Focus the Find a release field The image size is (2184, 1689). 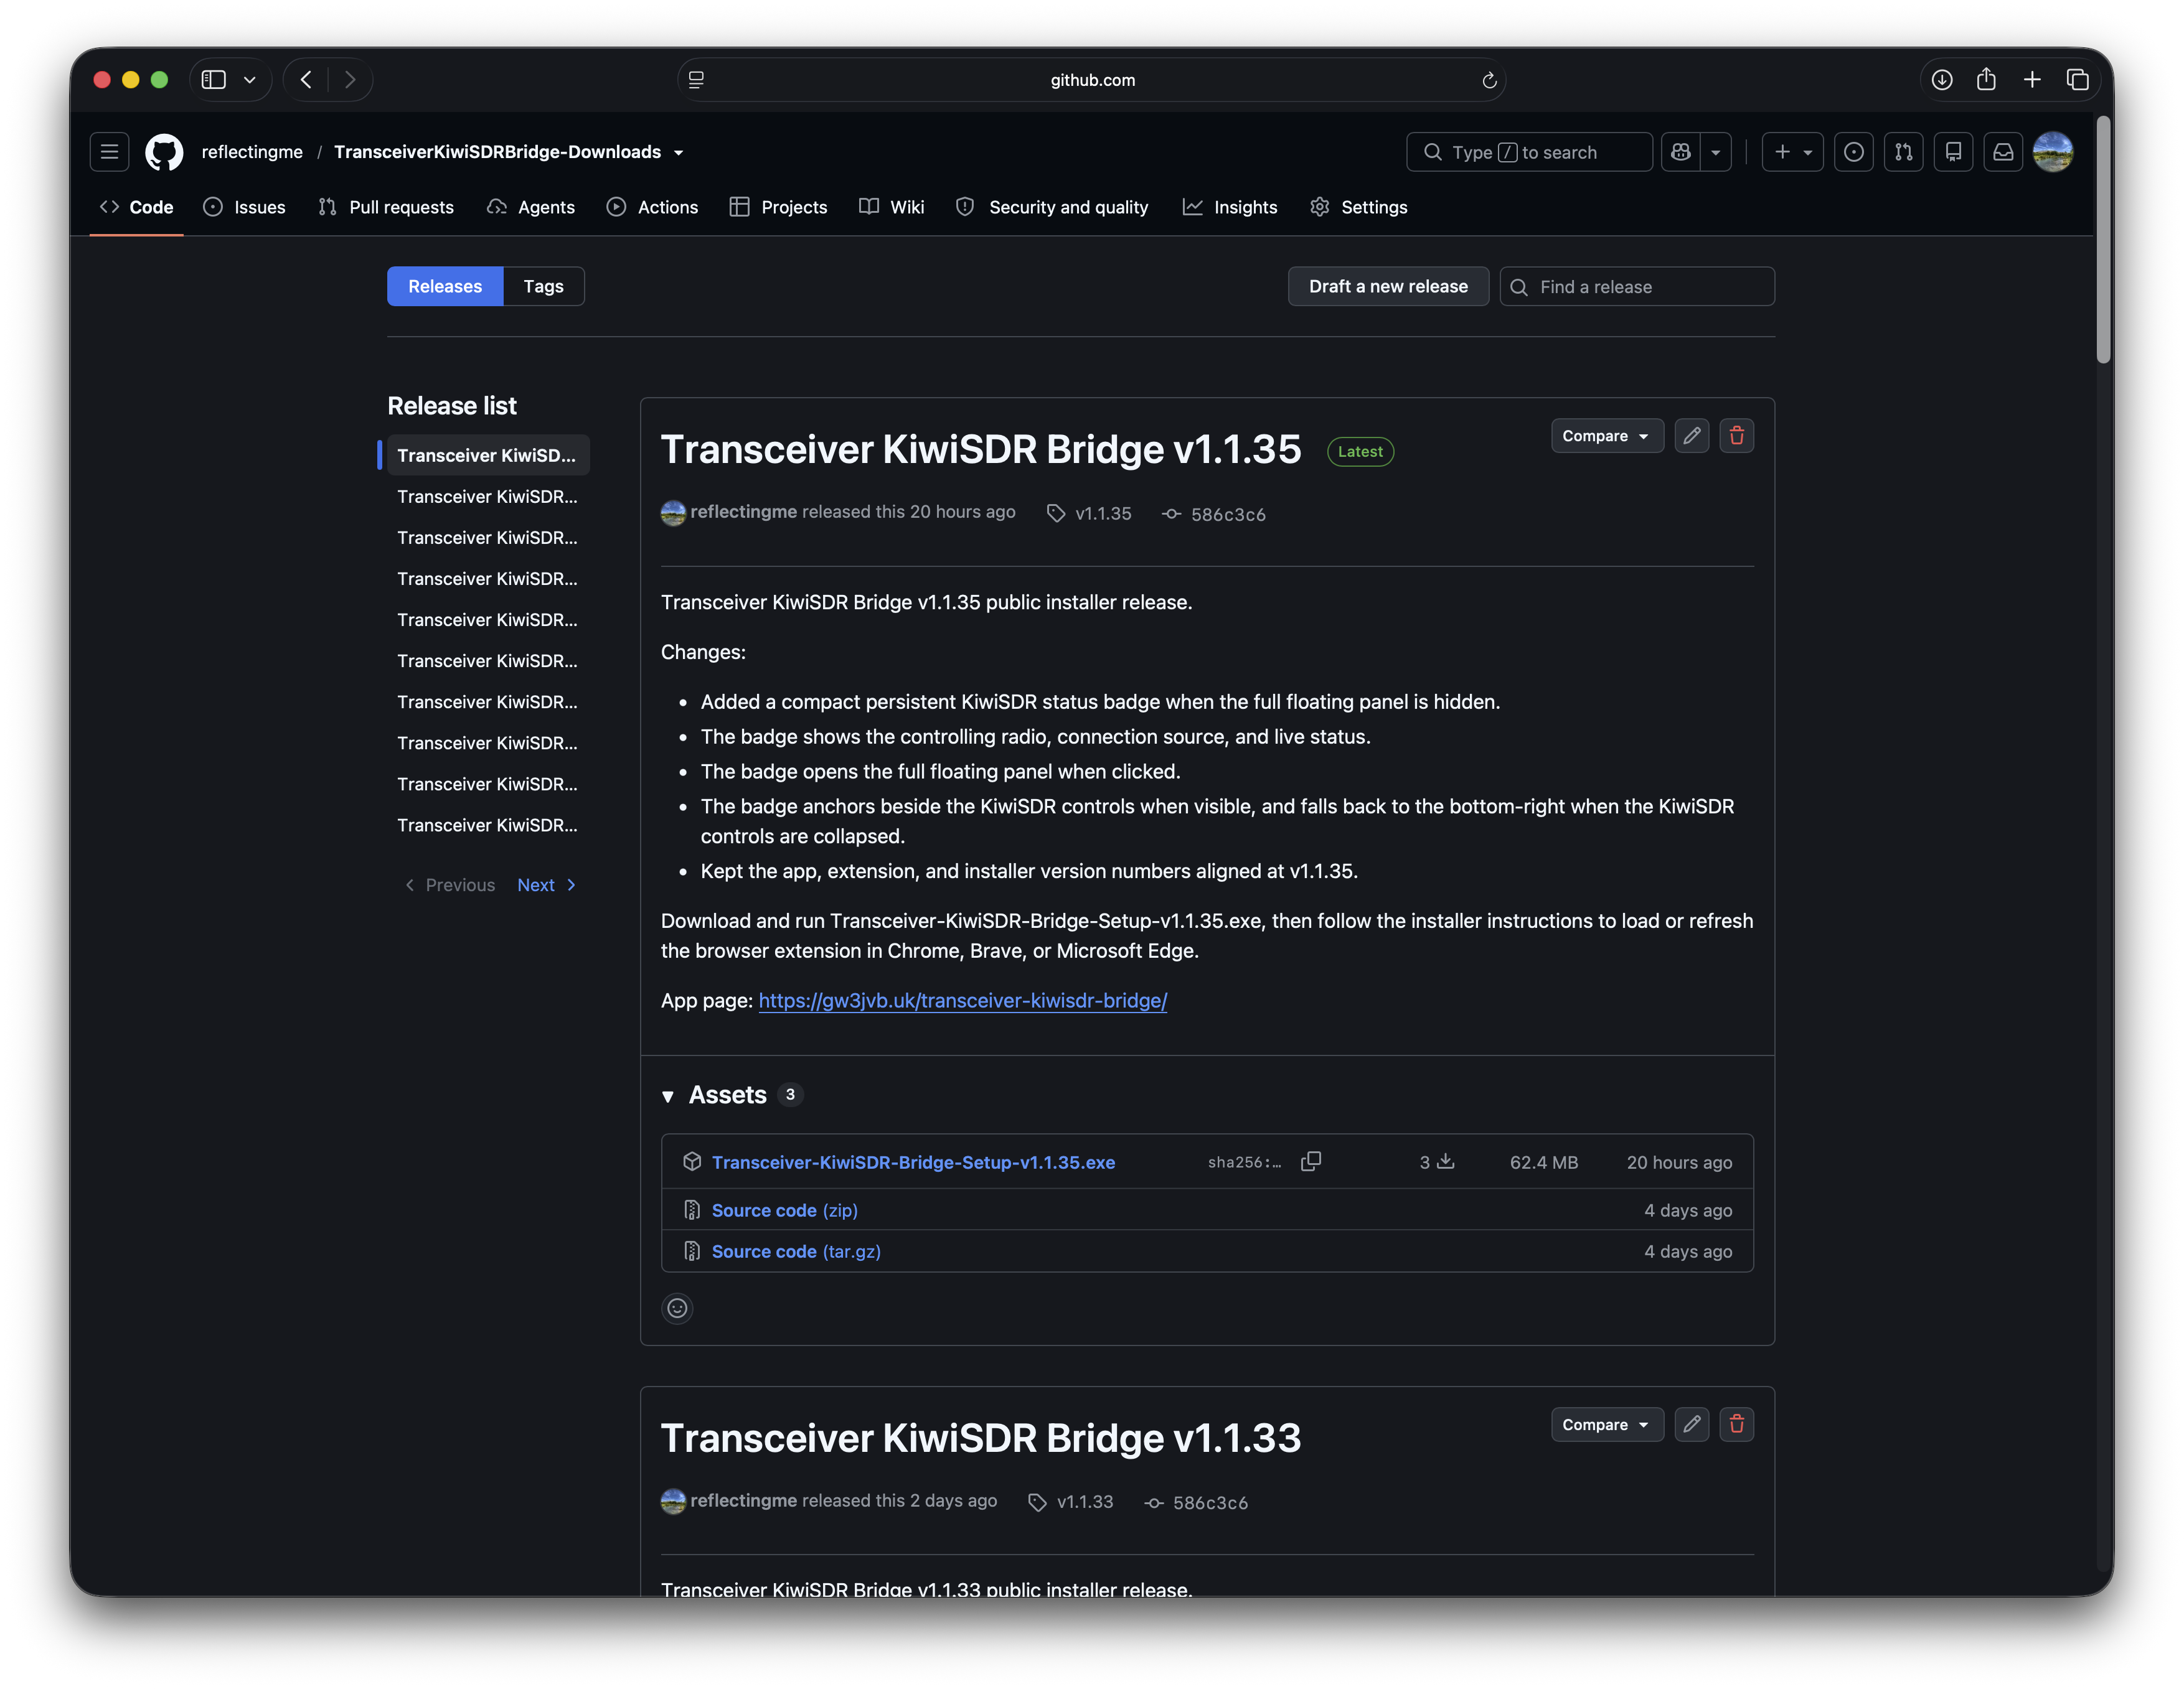pos(1637,287)
